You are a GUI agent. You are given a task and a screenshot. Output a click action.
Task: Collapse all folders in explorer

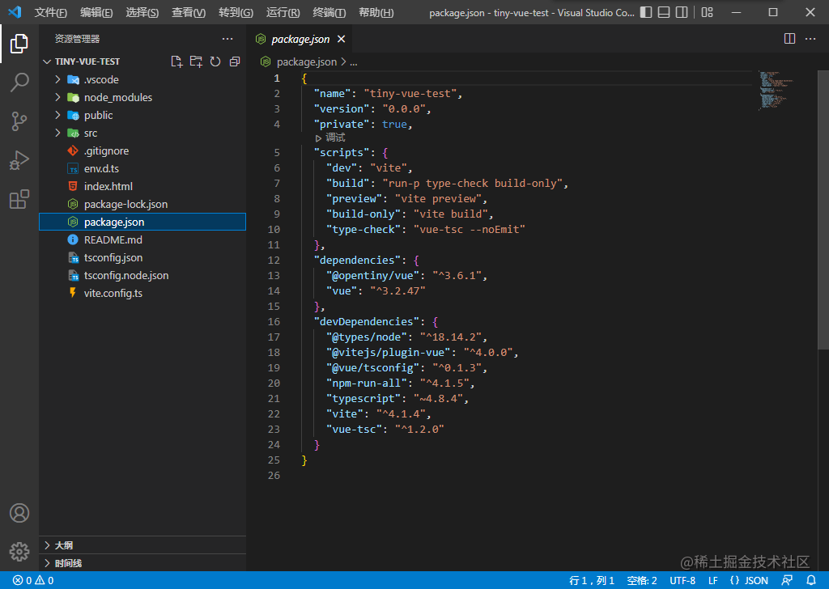tap(235, 61)
